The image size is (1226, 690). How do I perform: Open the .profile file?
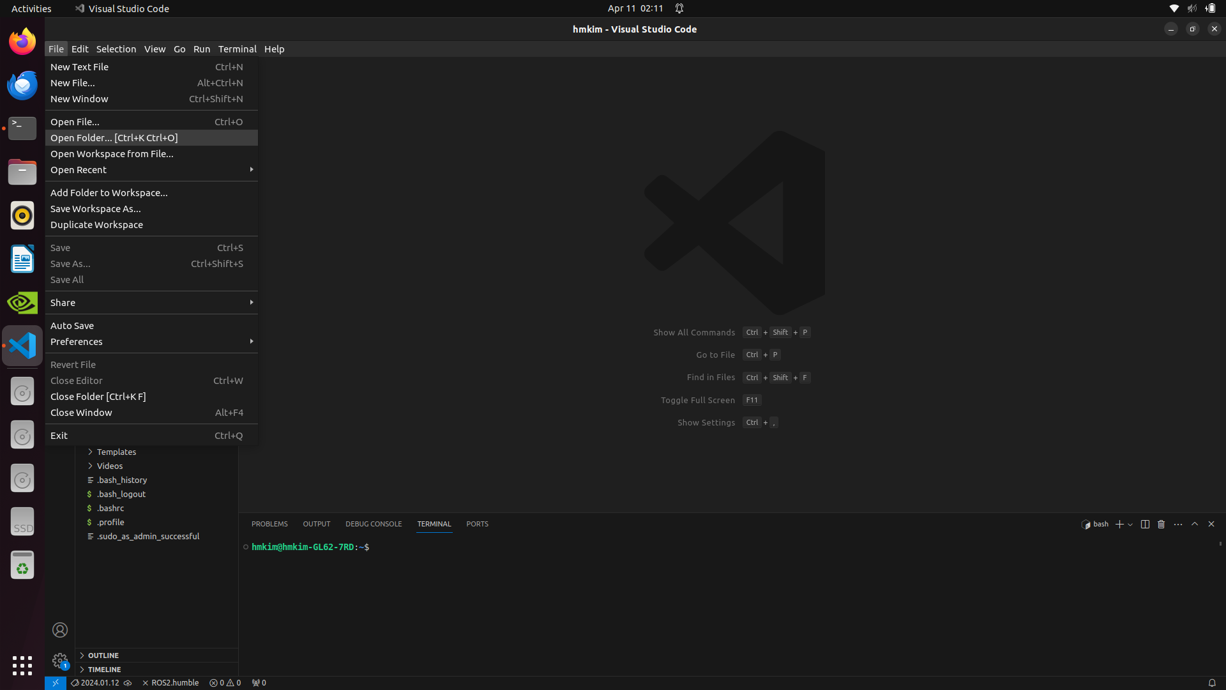(x=110, y=523)
